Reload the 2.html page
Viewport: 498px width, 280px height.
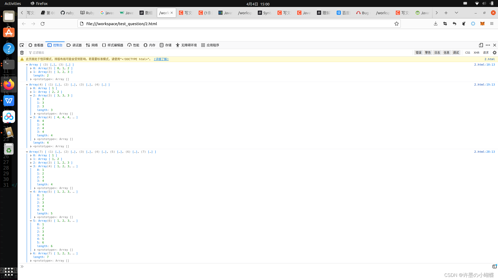(x=43, y=24)
